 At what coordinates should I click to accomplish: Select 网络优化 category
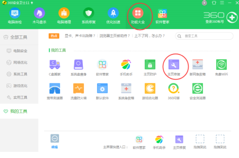coord(19,63)
